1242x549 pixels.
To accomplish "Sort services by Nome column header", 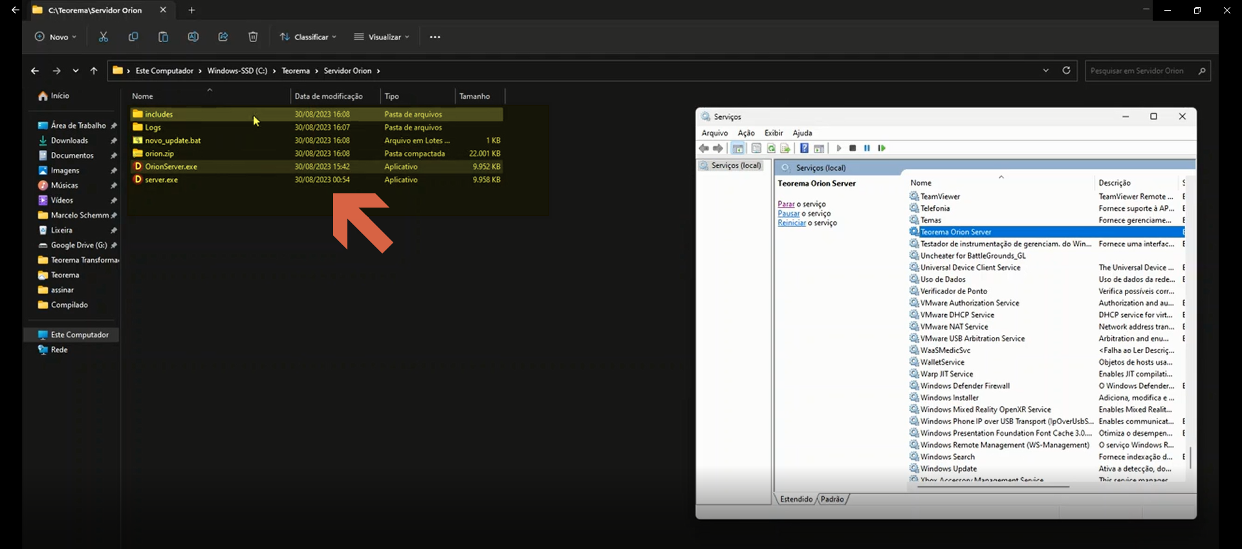I will click(1001, 183).
